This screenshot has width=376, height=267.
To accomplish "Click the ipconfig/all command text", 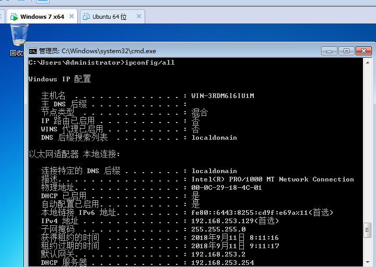I will click(x=150, y=63).
